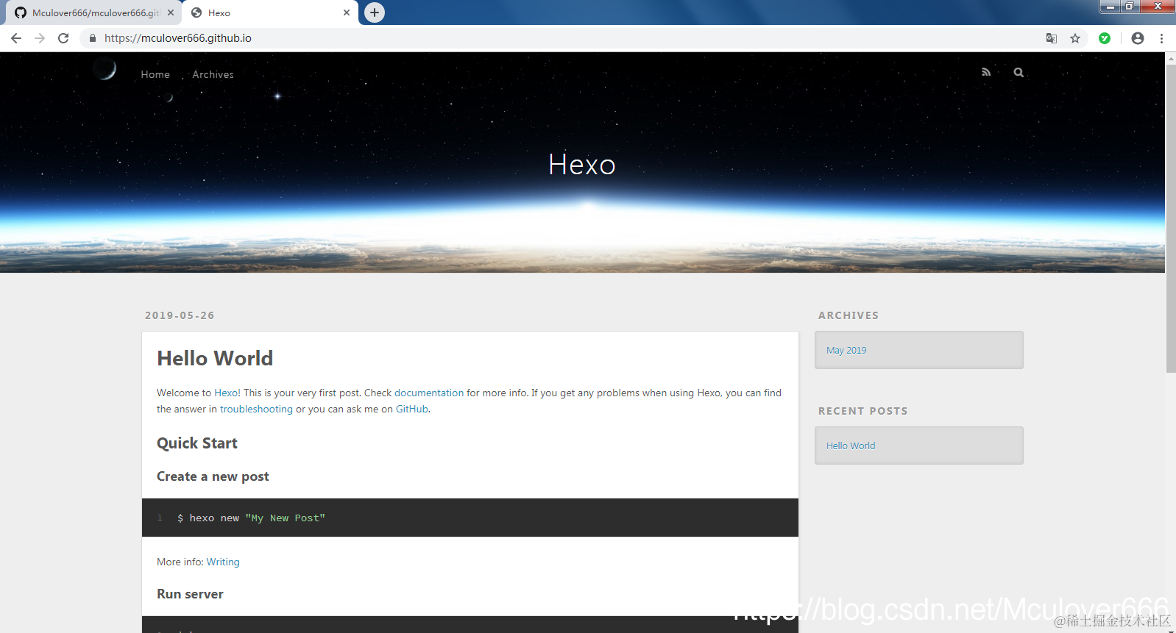1176x633 pixels.
Task: Open the Chrome profile avatar icon
Action: [x=1138, y=38]
